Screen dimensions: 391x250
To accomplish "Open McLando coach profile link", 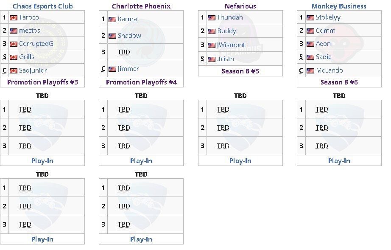I will click(330, 70).
